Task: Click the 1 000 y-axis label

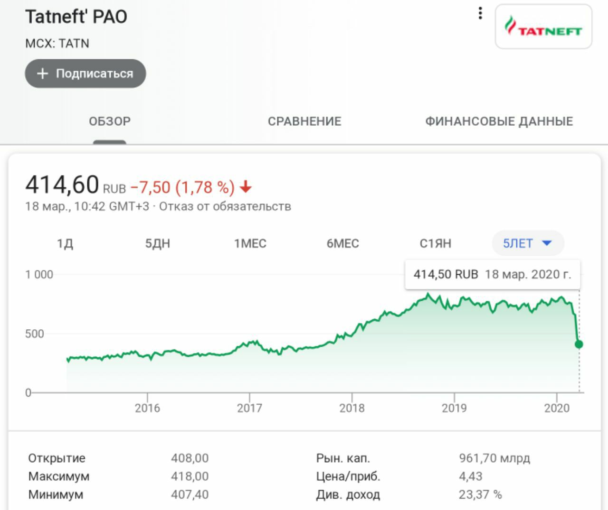Action: 39,275
